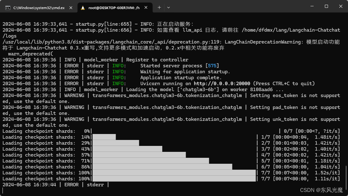Click the text 'Register to controller'
This screenshot has width=348, height=196.
point(157,60)
